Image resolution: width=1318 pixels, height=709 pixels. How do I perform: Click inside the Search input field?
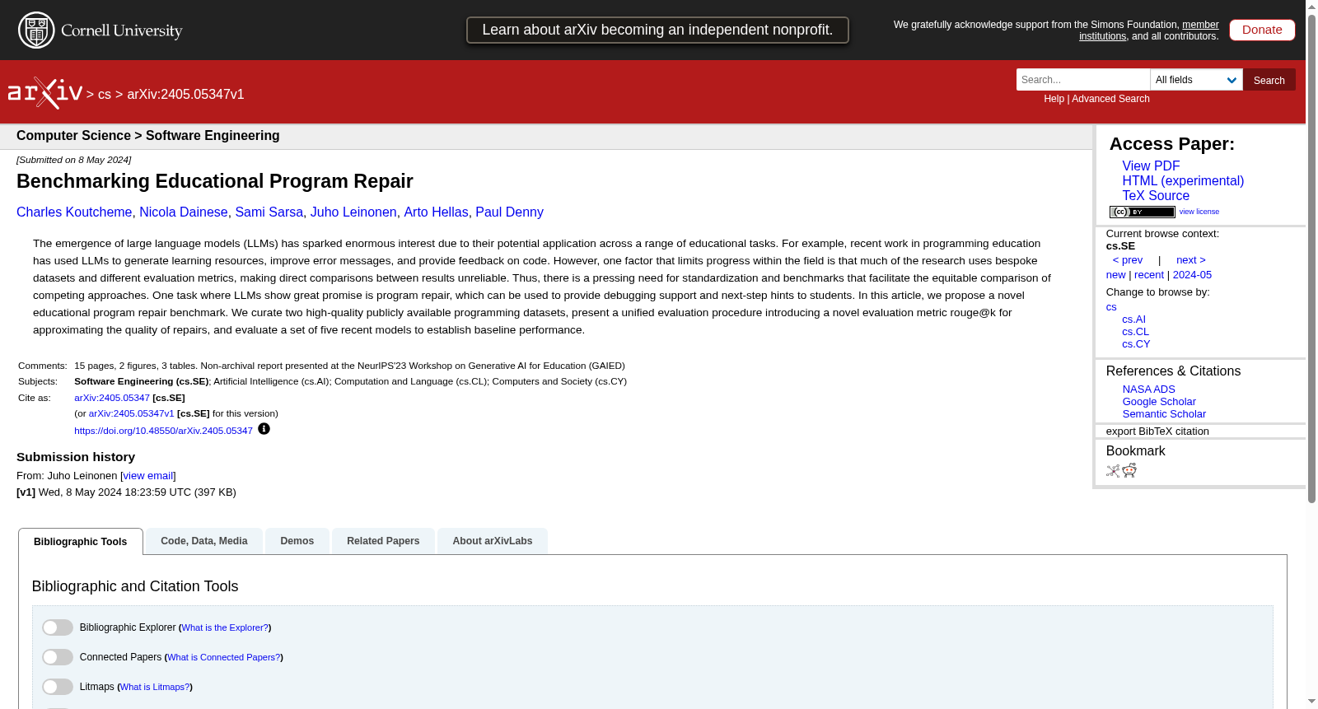[1083, 80]
